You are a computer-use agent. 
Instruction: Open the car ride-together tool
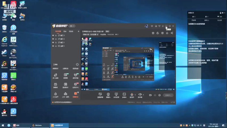click(x=66, y=95)
